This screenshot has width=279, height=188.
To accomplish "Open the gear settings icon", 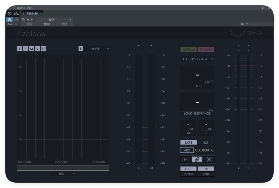I will (242, 24).
